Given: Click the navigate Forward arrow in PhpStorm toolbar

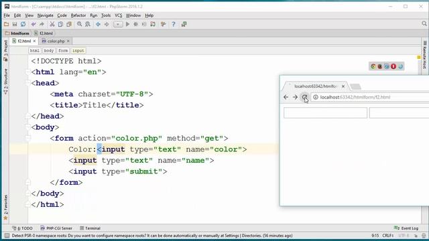Looking at the screenshot, I should click(x=107, y=24).
